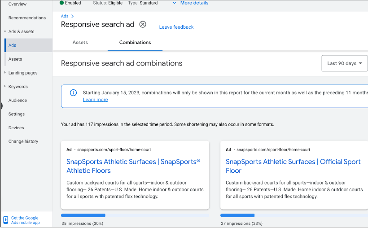Open Overview in the sidebar

(x=18, y=4)
